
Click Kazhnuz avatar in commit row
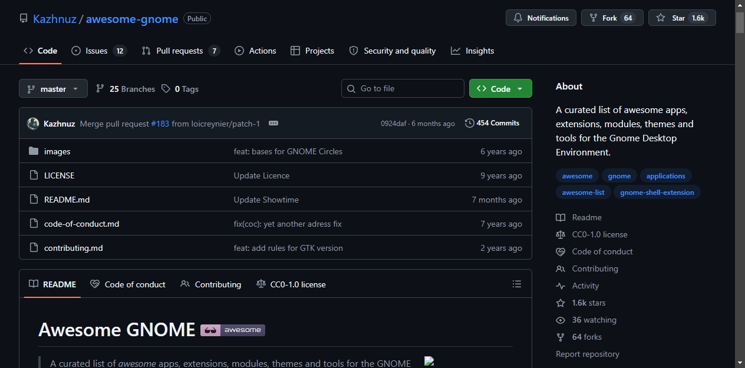point(33,124)
